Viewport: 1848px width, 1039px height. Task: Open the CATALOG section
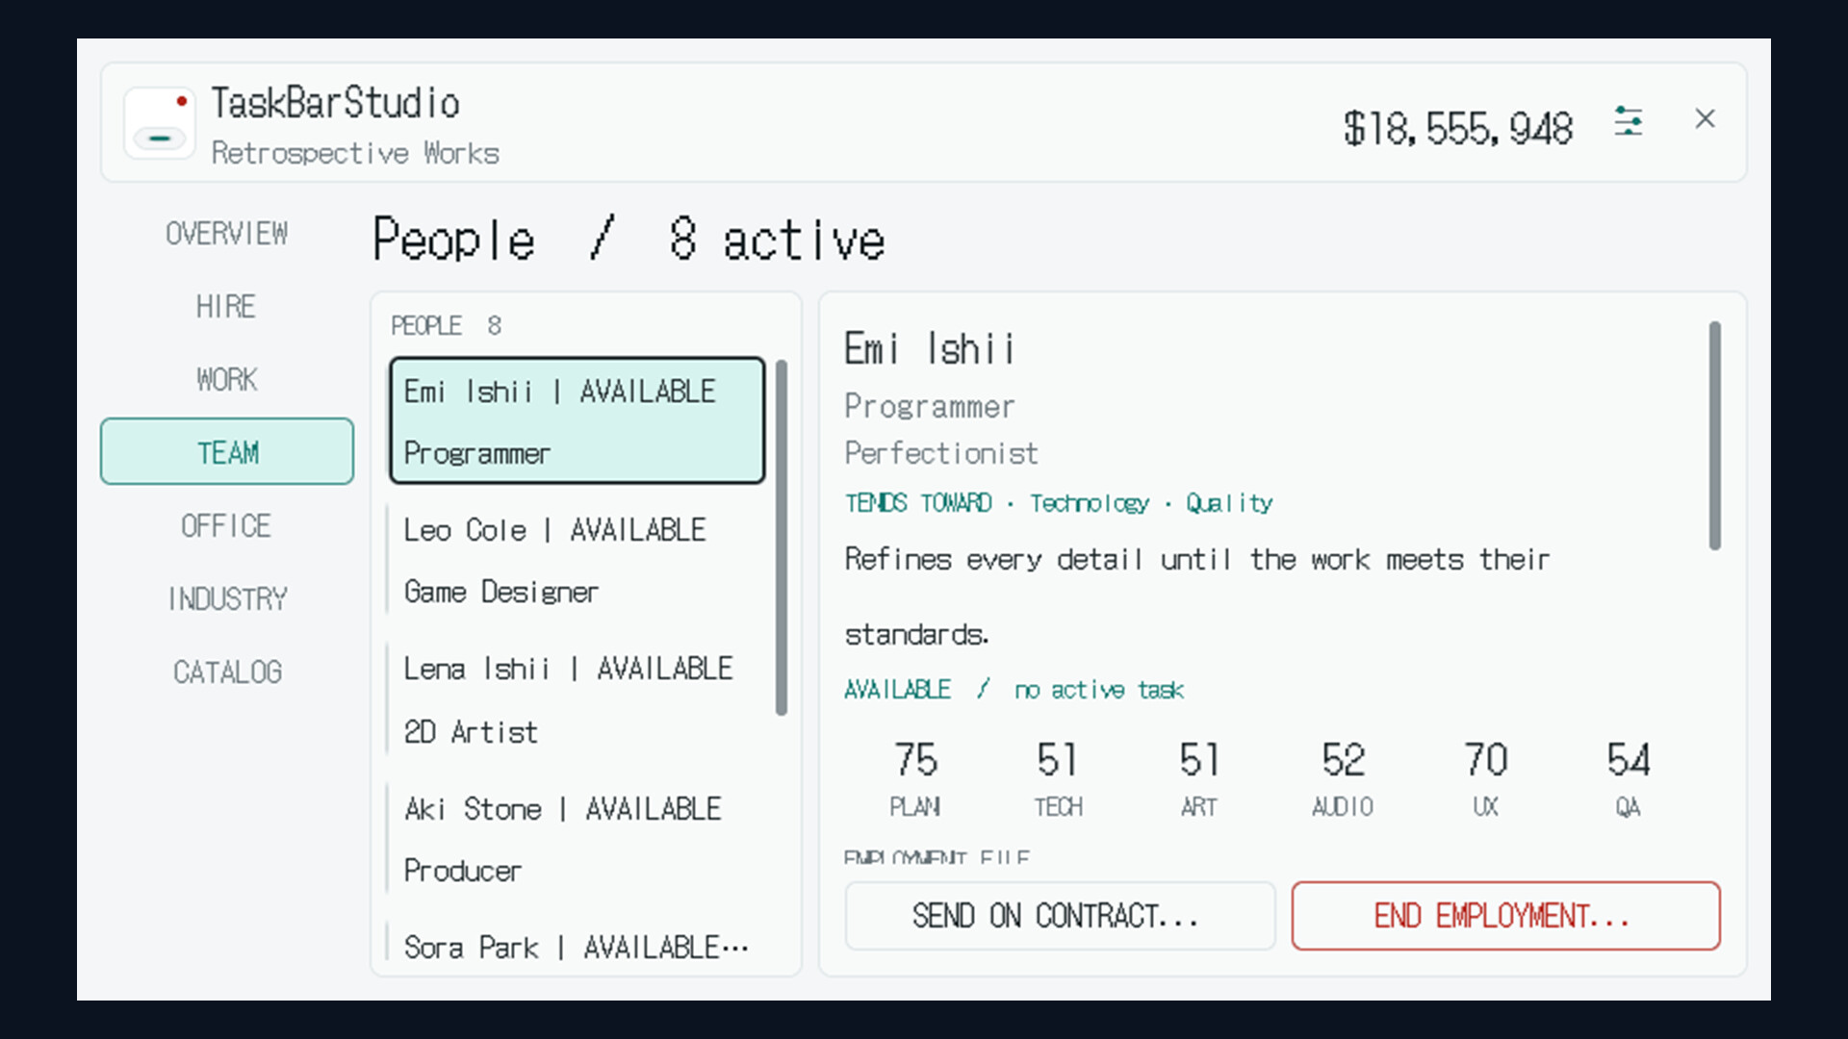coord(226,672)
